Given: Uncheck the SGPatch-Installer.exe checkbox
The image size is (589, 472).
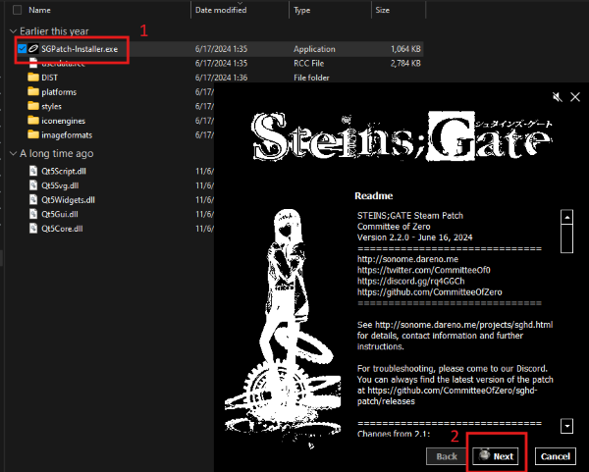Looking at the screenshot, I should click(x=22, y=49).
